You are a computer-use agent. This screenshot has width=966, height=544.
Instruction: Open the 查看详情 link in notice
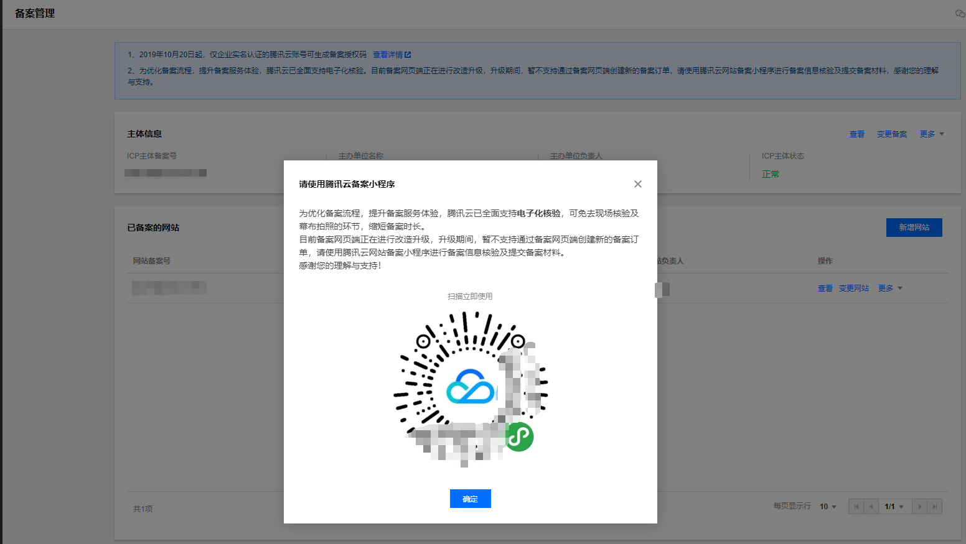(x=388, y=55)
